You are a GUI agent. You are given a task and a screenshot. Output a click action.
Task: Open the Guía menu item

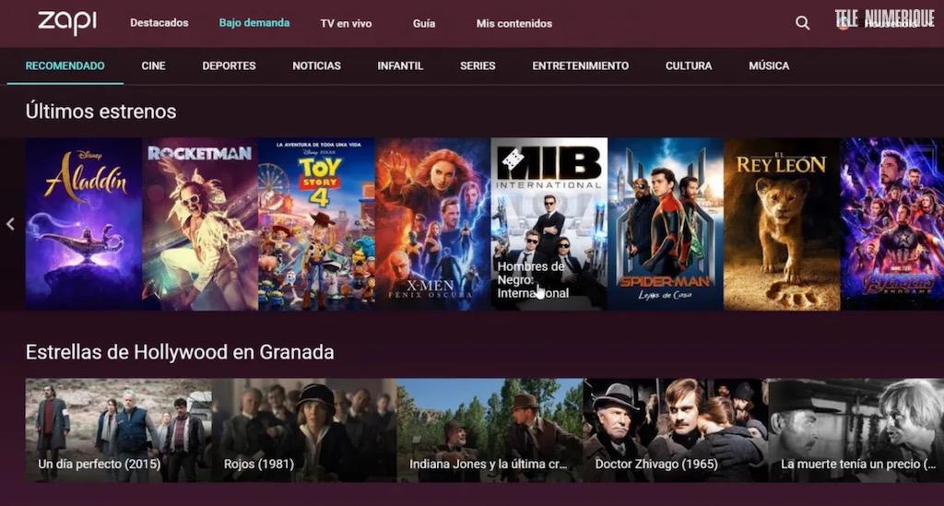point(424,23)
